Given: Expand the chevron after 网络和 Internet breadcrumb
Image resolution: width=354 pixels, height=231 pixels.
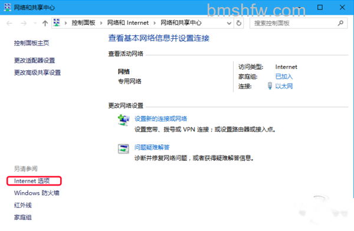Looking at the screenshot, I should pyautogui.click(x=155, y=23).
